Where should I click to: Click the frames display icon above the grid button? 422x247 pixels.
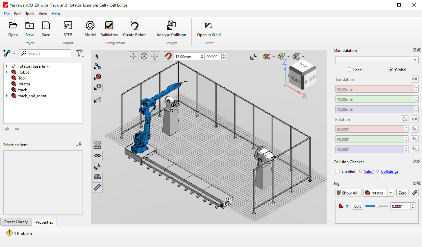[x=97, y=167]
